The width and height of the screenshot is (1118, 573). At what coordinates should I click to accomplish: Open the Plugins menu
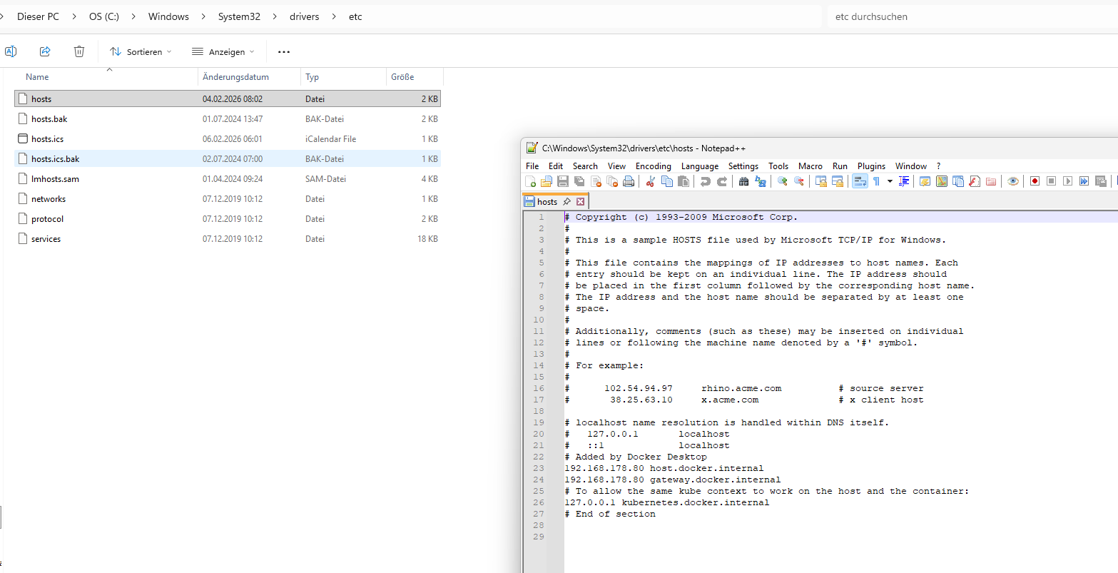pyautogui.click(x=871, y=166)
